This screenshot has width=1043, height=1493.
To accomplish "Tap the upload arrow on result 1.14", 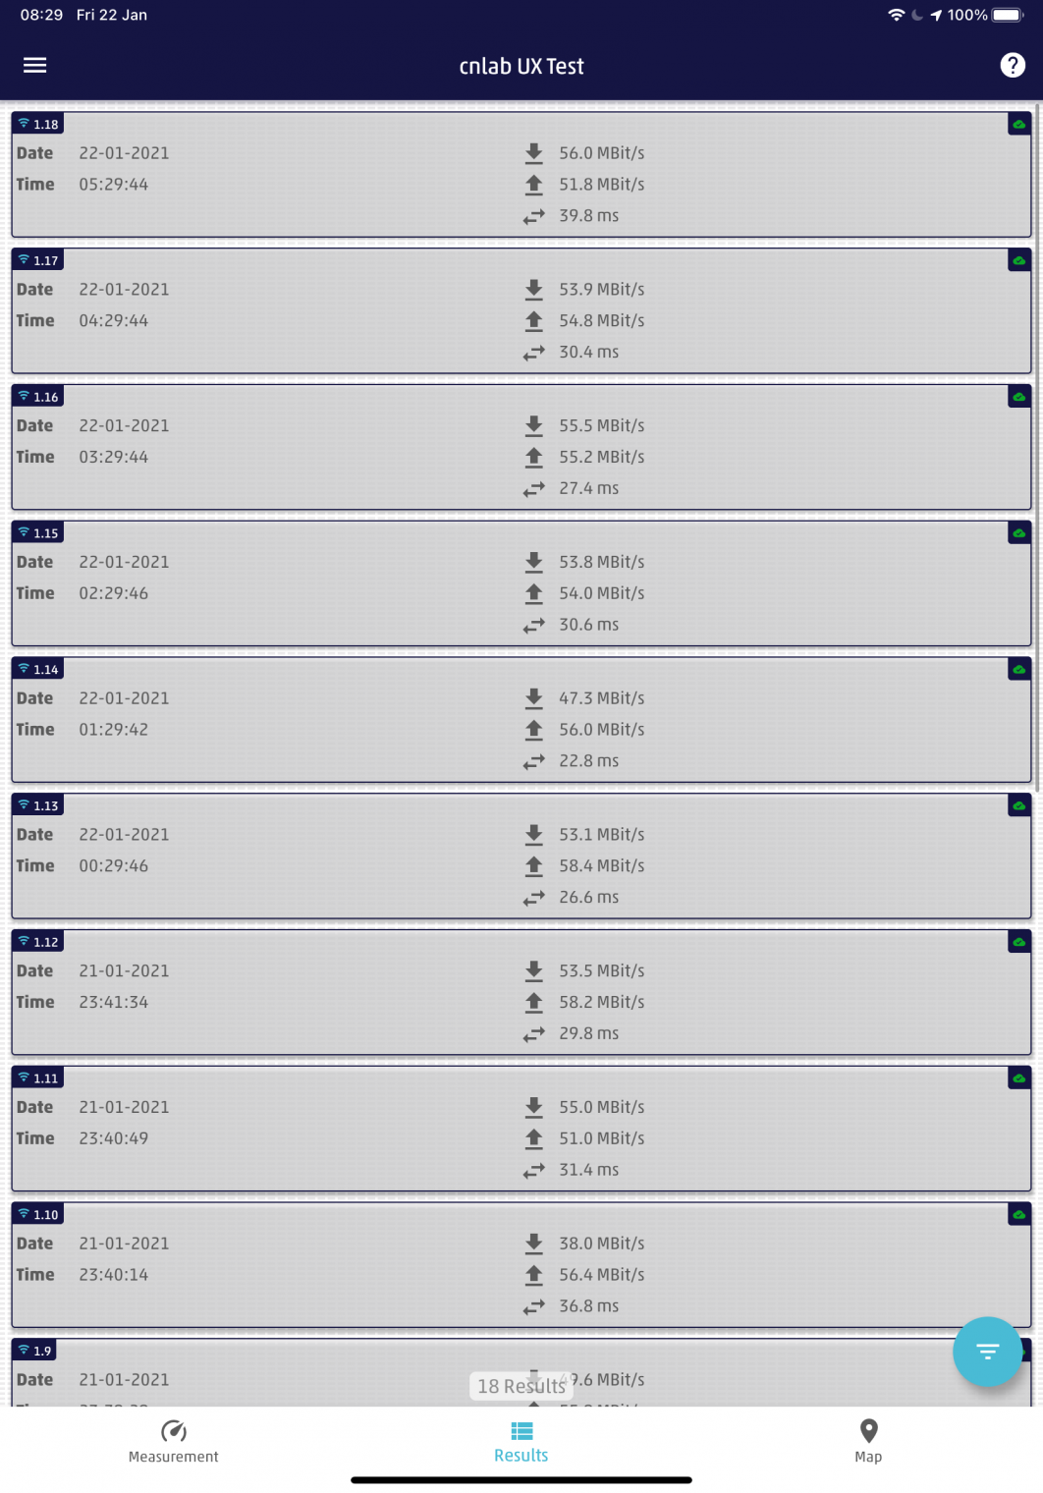I will click(533, 730).
